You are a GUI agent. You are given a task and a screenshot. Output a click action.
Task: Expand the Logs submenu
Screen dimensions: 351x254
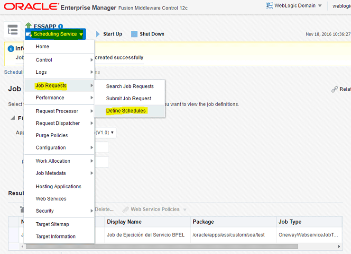point(59,72)
